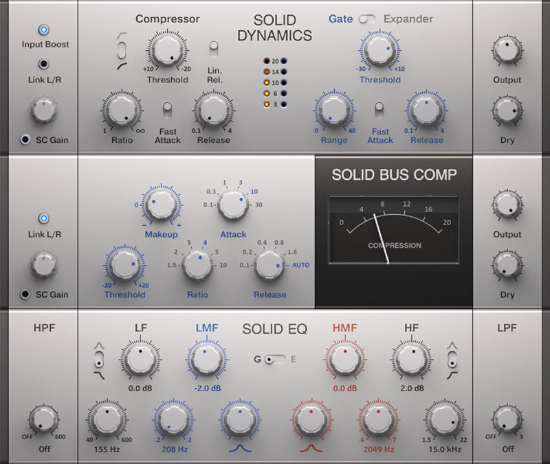Screen dimensions: 550x464
Task: Click the Compressor Threshold knob
Action: [x=167, y=49]
